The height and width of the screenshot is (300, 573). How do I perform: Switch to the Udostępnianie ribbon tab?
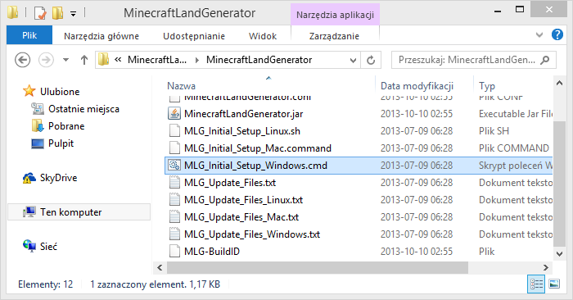(x=194, y=36)
